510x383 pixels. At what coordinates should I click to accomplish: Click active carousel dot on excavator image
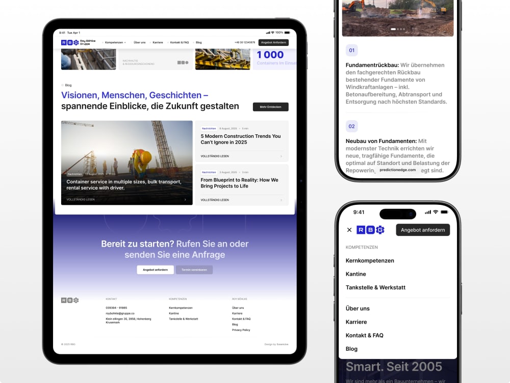(x=393, y=29)
